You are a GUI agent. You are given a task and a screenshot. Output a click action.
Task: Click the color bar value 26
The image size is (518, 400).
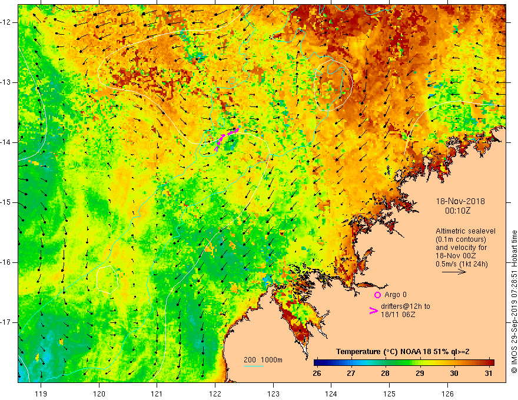pyautogui.click(x=317, y=374)
